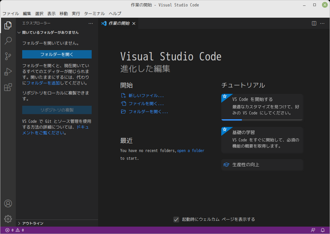Click the folder icon beside フォルダーを開く...
This screenshot has width=330, height=234.
point(123,112)
